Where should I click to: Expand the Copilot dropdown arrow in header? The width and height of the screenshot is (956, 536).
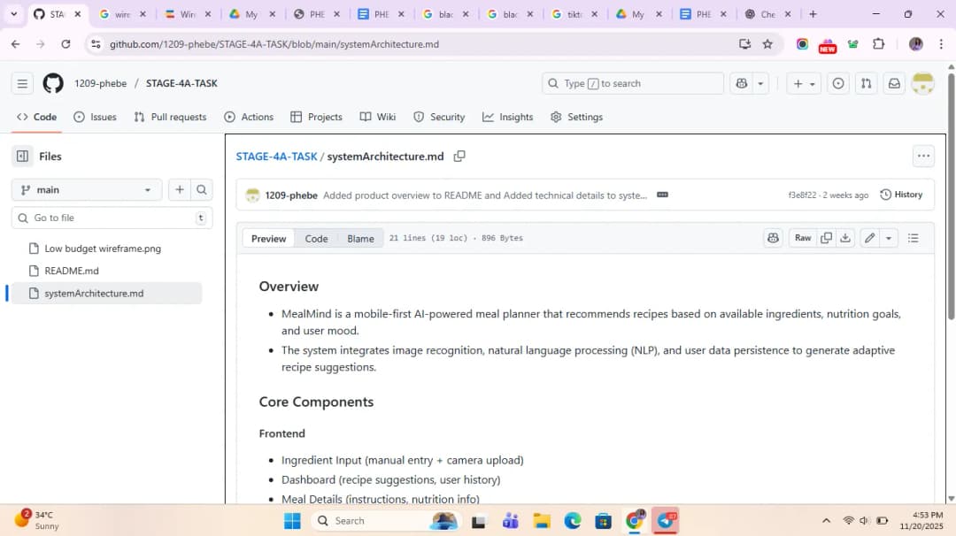[x=760, y=83]
